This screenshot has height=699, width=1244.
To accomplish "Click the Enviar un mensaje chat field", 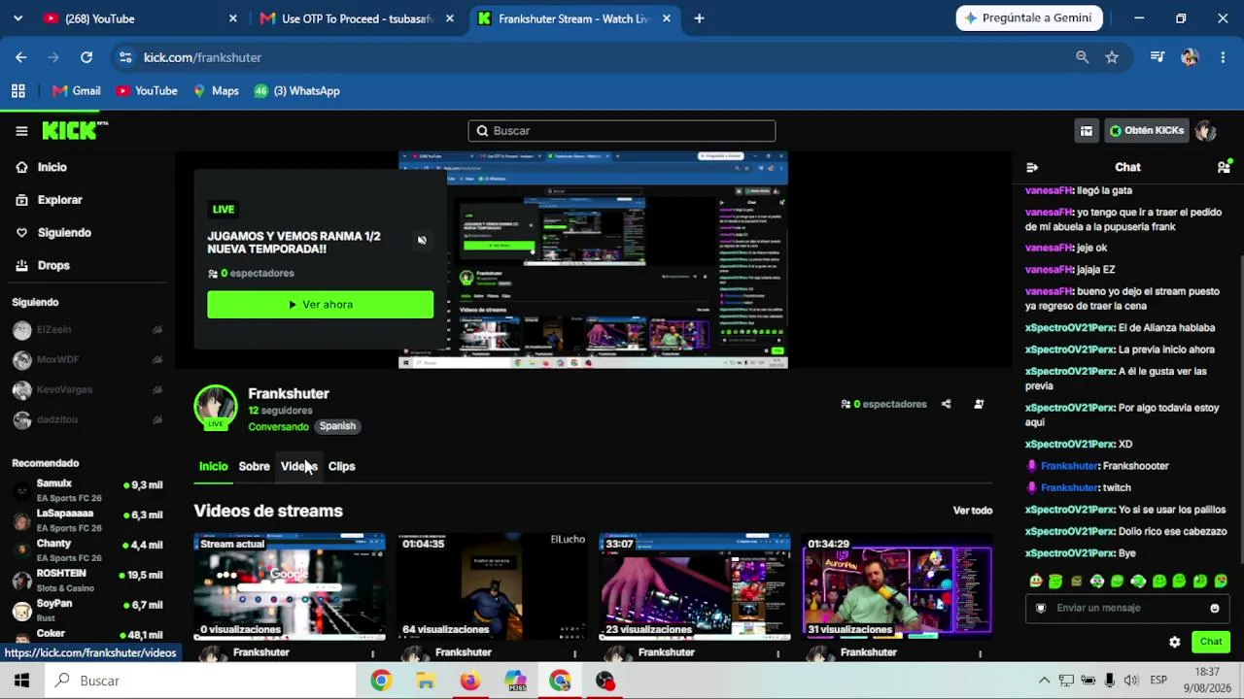I will [1125, 608].
